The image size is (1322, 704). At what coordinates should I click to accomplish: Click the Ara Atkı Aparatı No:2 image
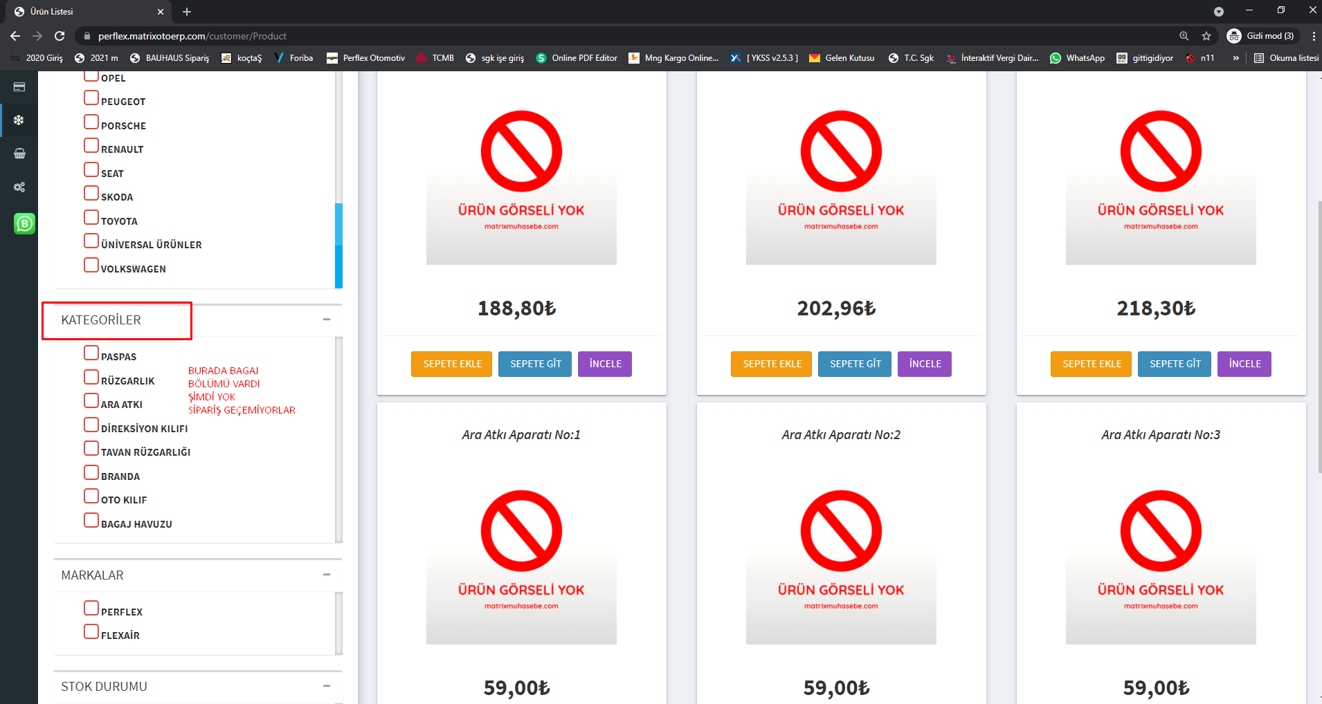coord(841,567)
